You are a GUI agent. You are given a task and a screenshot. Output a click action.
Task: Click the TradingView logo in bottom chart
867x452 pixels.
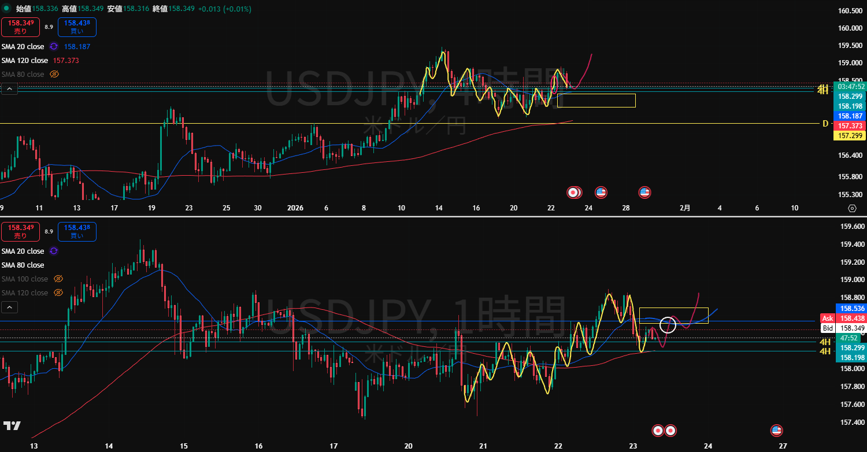click(12, 425)
